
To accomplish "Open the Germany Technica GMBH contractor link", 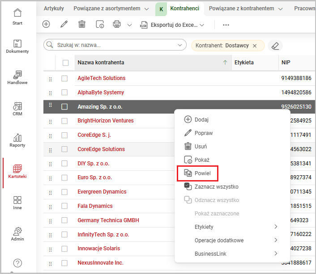I will (x=108, y=220).
